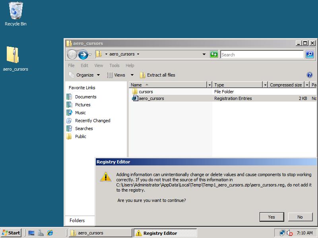Sort by the Type column header
Viewport: 318px width, 238px height.
point(238,85)
